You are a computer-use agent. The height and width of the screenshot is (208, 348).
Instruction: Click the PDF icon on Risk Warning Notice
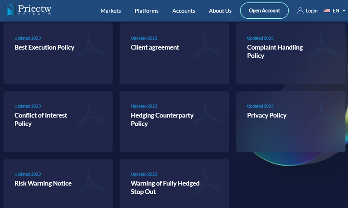[x=90, y=181]
